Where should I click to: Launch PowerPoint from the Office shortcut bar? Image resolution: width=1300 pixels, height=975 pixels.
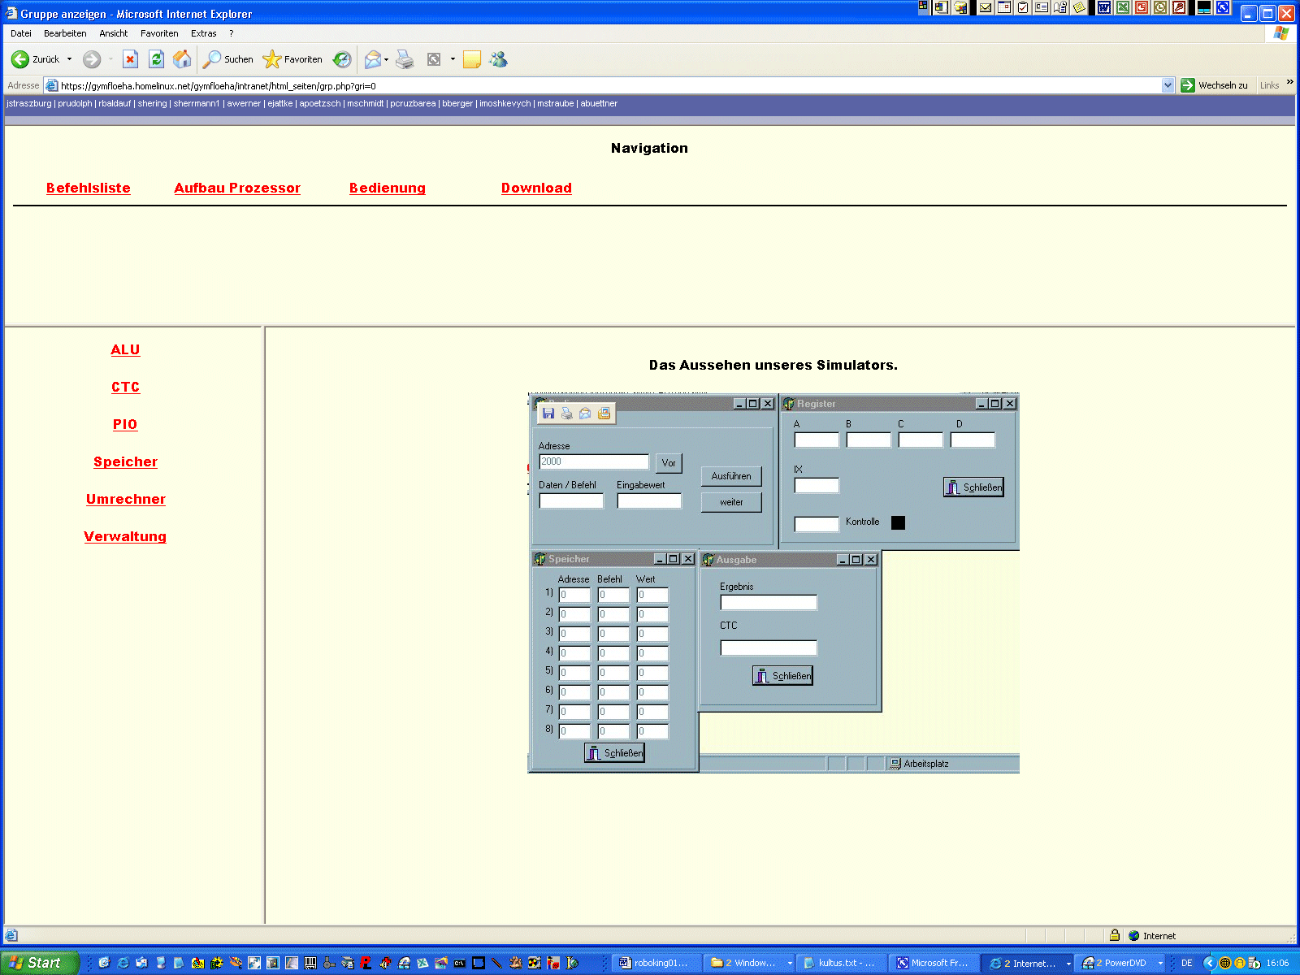click(x=1142, y=7)
